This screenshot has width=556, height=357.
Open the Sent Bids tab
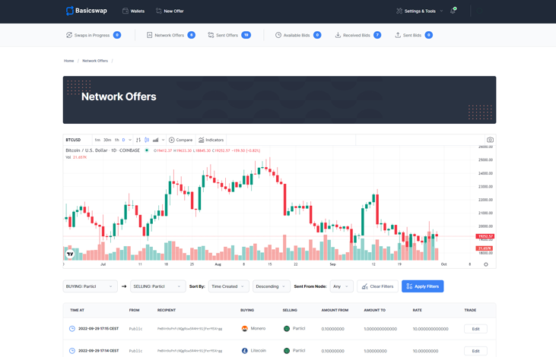(414, 35)
